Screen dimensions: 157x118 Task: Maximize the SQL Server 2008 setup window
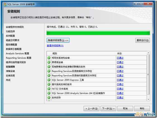point(141,4)
